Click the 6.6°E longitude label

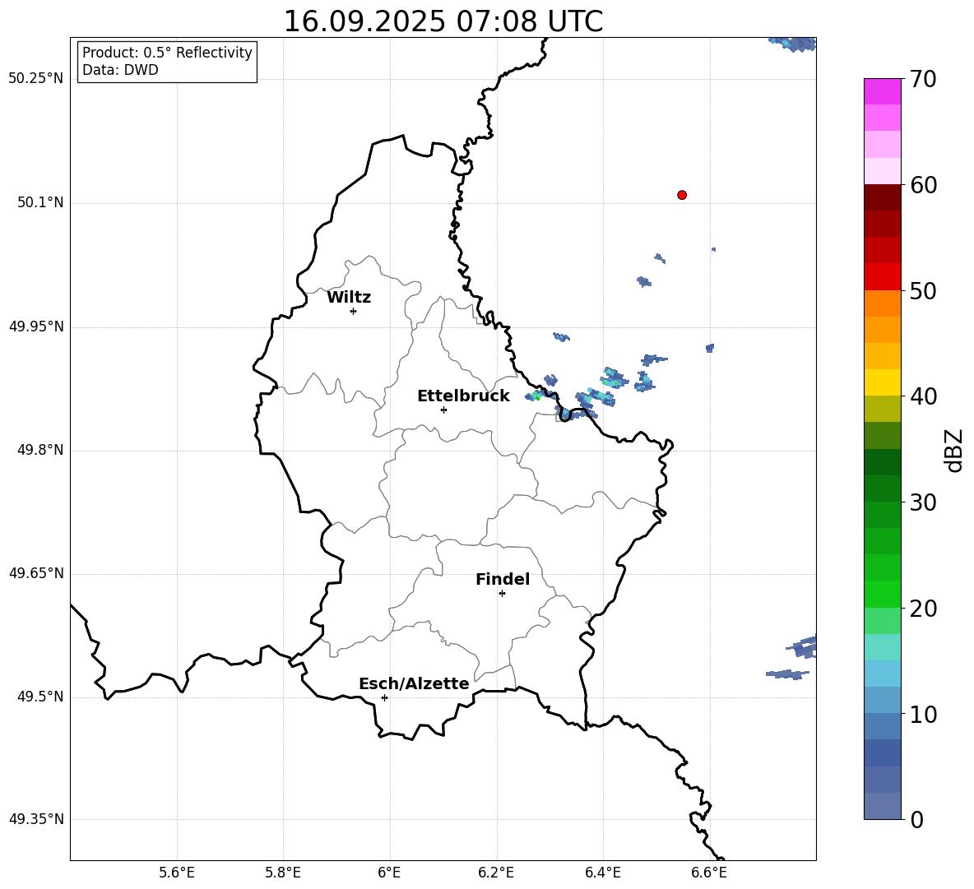pos(709,873)
